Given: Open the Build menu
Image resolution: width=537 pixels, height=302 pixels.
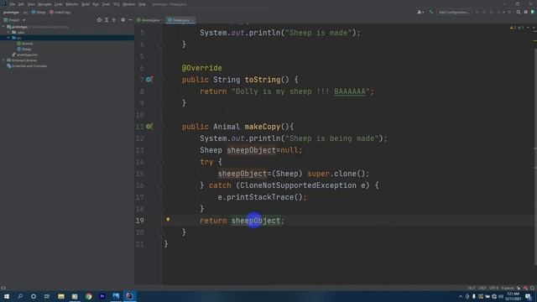Looking at the screenshot, I should pos(86,4).
